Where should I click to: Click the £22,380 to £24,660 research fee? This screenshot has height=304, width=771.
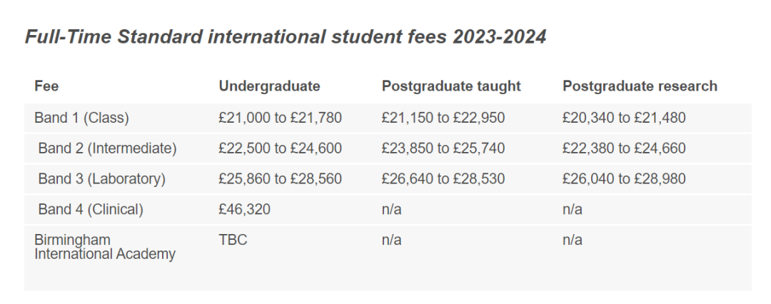click(x=624, y=148)
